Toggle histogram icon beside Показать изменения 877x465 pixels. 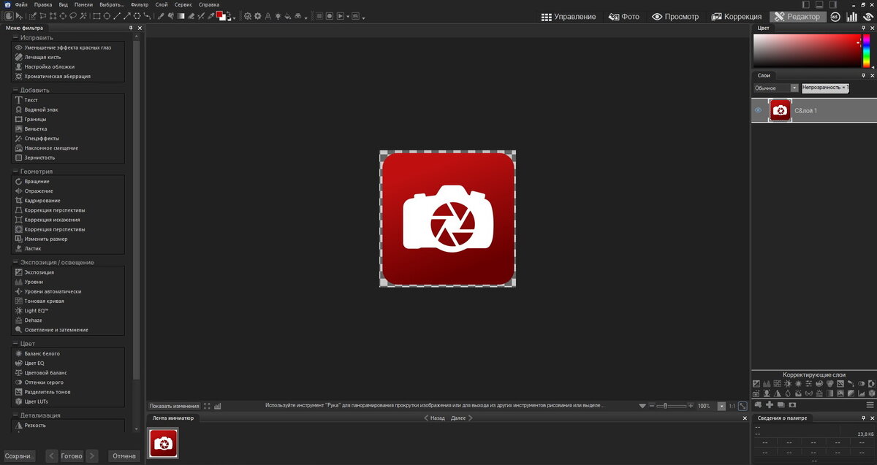coord(218,406)
